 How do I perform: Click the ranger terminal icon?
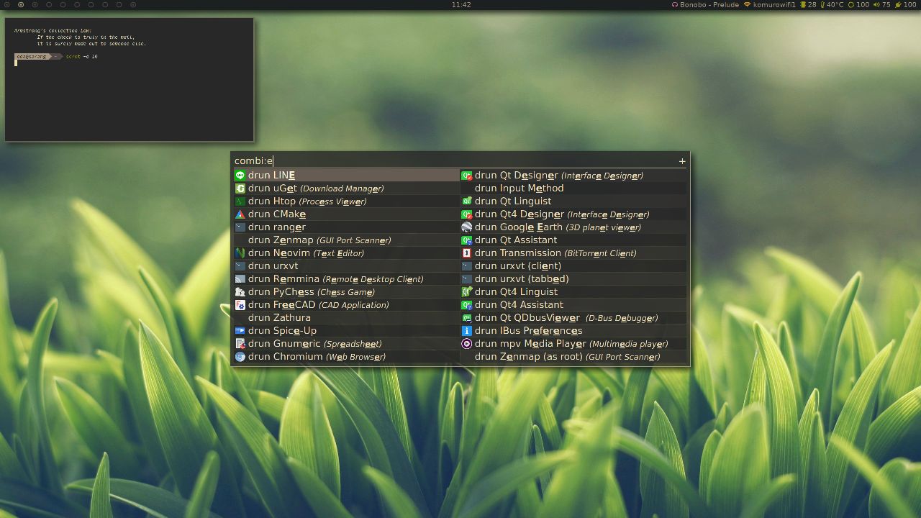(x=240, y=227)
